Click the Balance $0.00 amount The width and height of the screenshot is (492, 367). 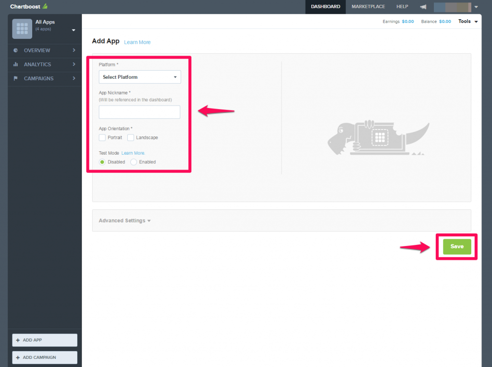pyautogui.click(x=445, y=21)
